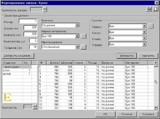The height and width of the screenshot is (119, 160).
Task: Select the 'стол' product row
Action: tap(17, 70)
